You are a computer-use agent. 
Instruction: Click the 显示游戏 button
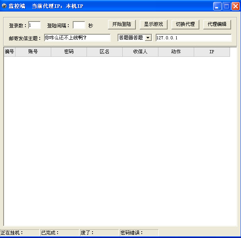pos(153,24)
